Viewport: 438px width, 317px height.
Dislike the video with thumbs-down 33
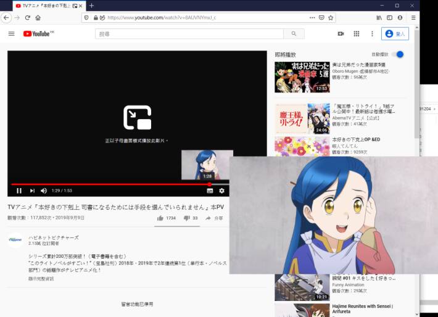click(191, 218)
